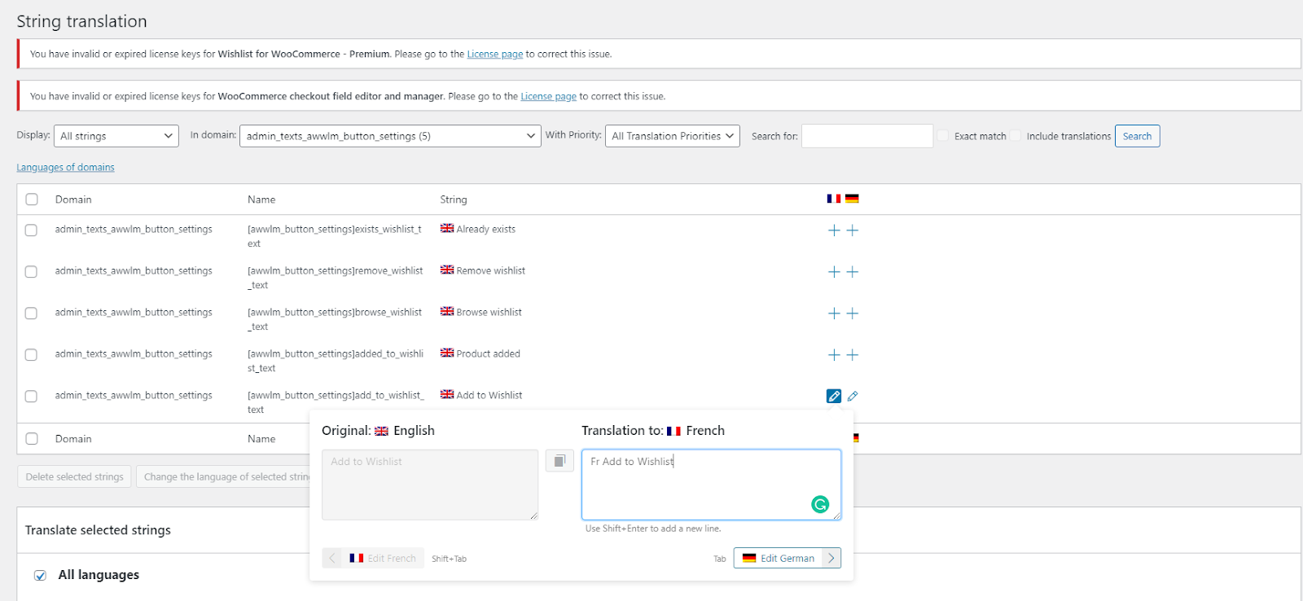The width and height of the screenshot is (1303, 601).
Task: Add French translation for Already exists
Action: tap(834, 230)
